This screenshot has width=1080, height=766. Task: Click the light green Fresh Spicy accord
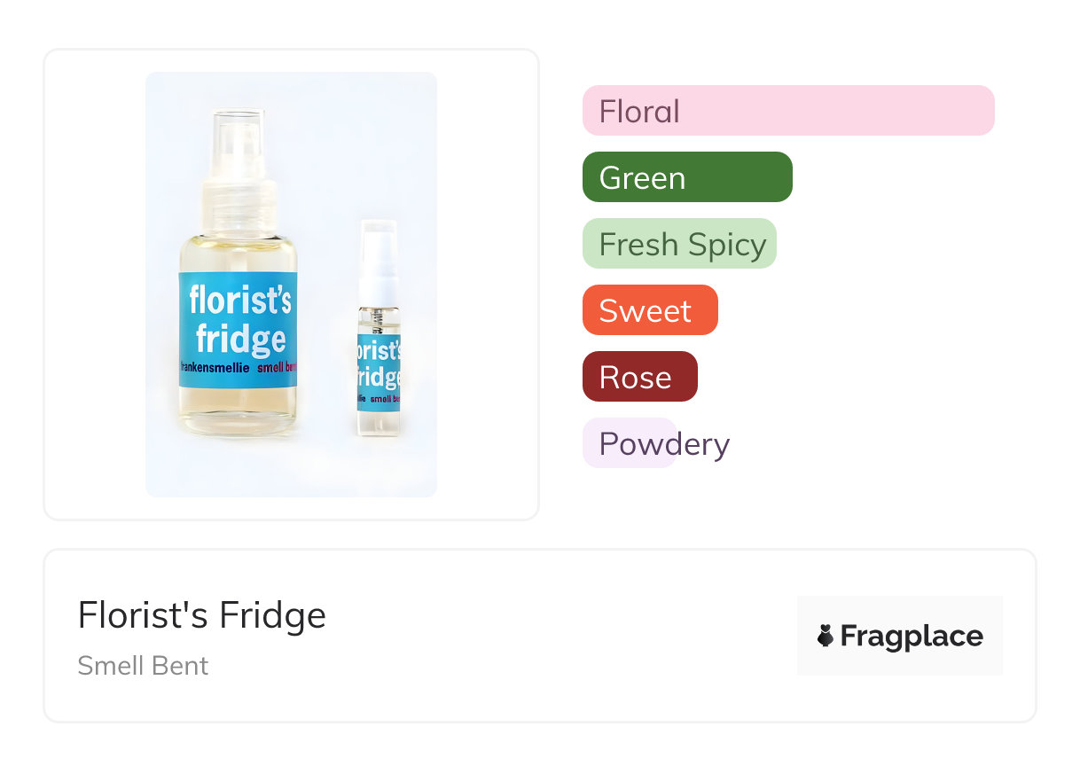click(679, 244)
